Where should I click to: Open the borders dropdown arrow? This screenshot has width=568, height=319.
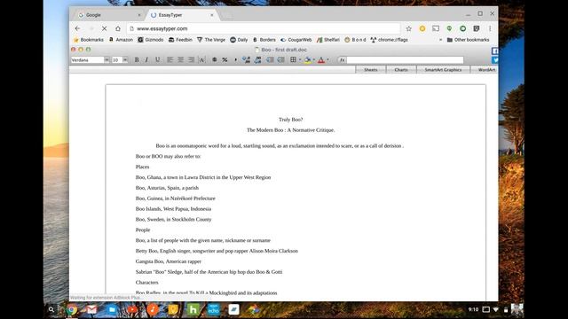point(300,60)
